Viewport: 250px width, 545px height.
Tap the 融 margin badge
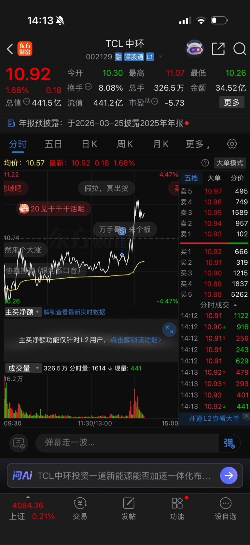(118, 57)
